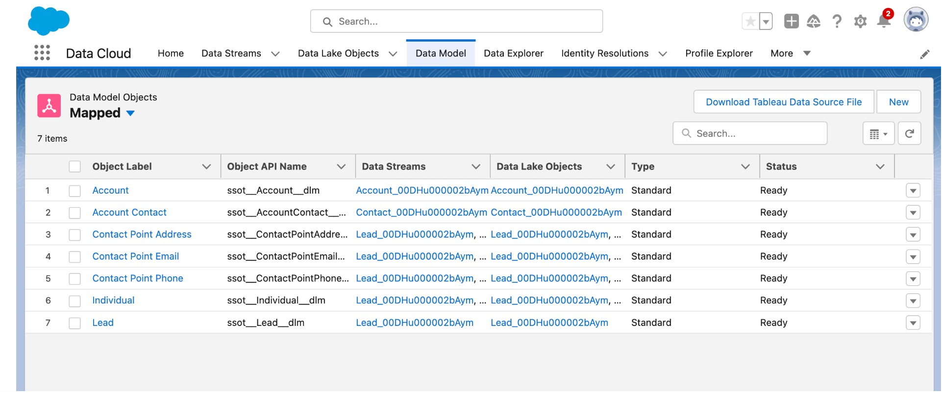Expand the Identity Resolutions nav chevron

pyautogui.click(x=663, y=54)
